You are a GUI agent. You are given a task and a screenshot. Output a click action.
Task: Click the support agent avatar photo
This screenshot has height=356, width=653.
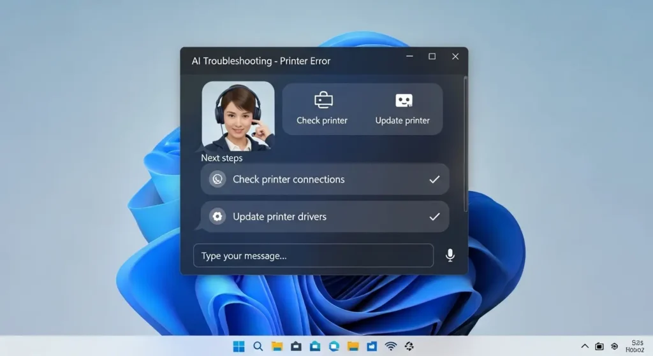pos(238,116)
